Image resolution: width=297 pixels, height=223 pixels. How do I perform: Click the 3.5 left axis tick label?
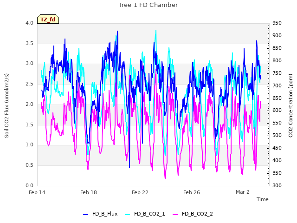point(29,43)
